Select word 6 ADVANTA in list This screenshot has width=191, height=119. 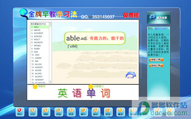[x=39, y=43]
